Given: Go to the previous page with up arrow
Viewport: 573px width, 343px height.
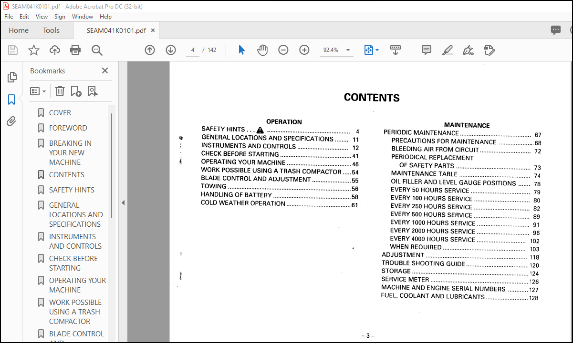Looking at the screenshot, I should (x=150, y=50).
